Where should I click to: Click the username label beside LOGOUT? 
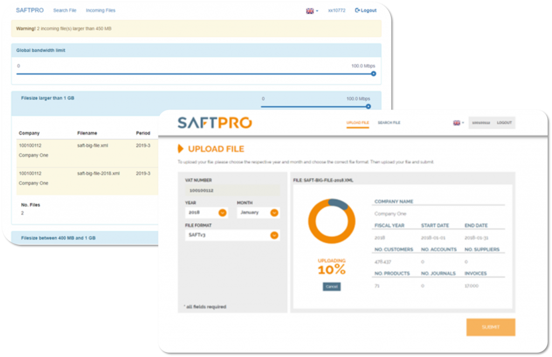tap(481, 123)
